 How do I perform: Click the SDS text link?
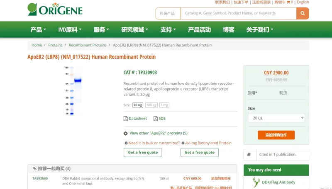tap(162, 119)
